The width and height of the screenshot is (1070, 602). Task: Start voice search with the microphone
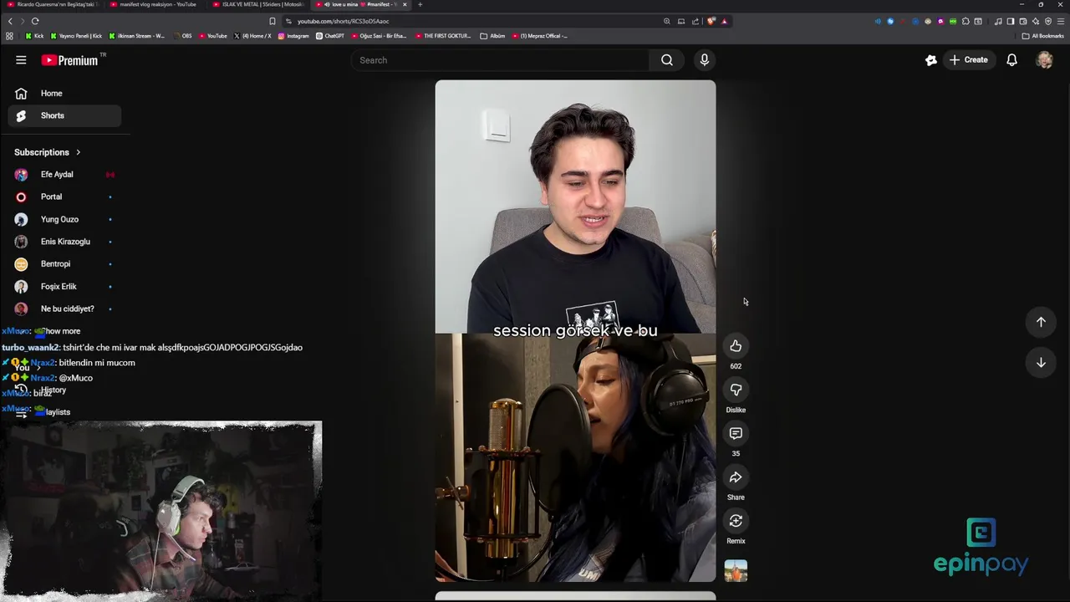[x=704, y=60]
